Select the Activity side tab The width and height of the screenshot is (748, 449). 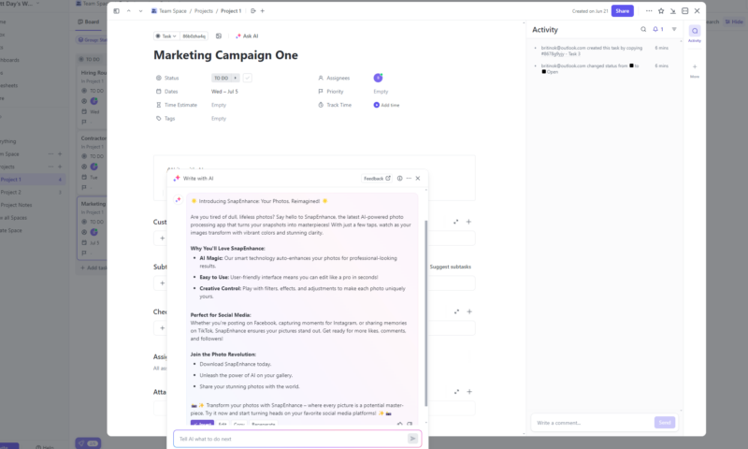(x=695, y=34)
